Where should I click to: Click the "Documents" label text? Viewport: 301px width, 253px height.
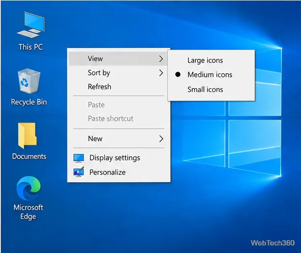(x=29, y=157)
